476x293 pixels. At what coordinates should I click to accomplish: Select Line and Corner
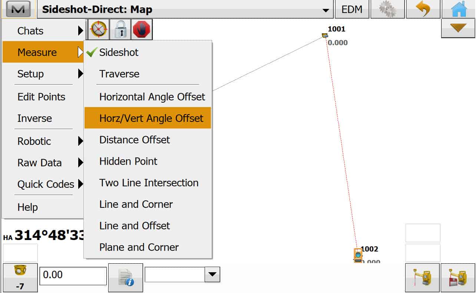point(148,204)
